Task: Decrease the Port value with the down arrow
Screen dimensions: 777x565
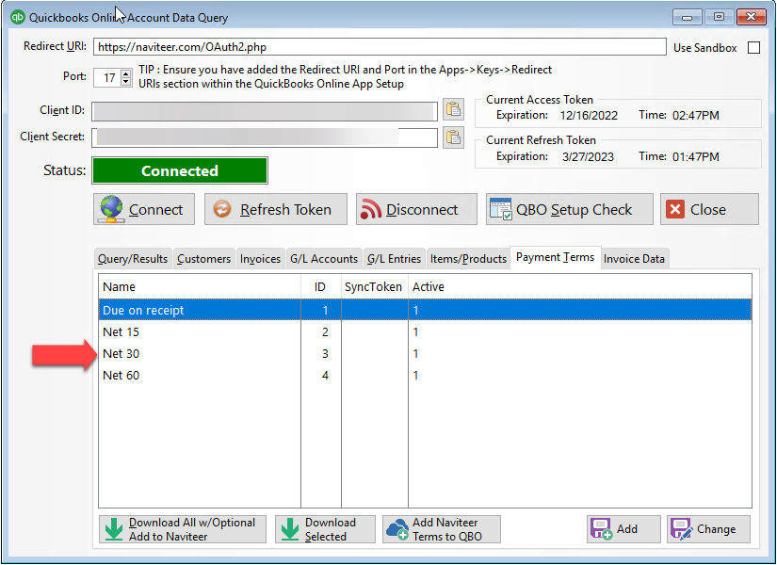Action: (126, 81)
